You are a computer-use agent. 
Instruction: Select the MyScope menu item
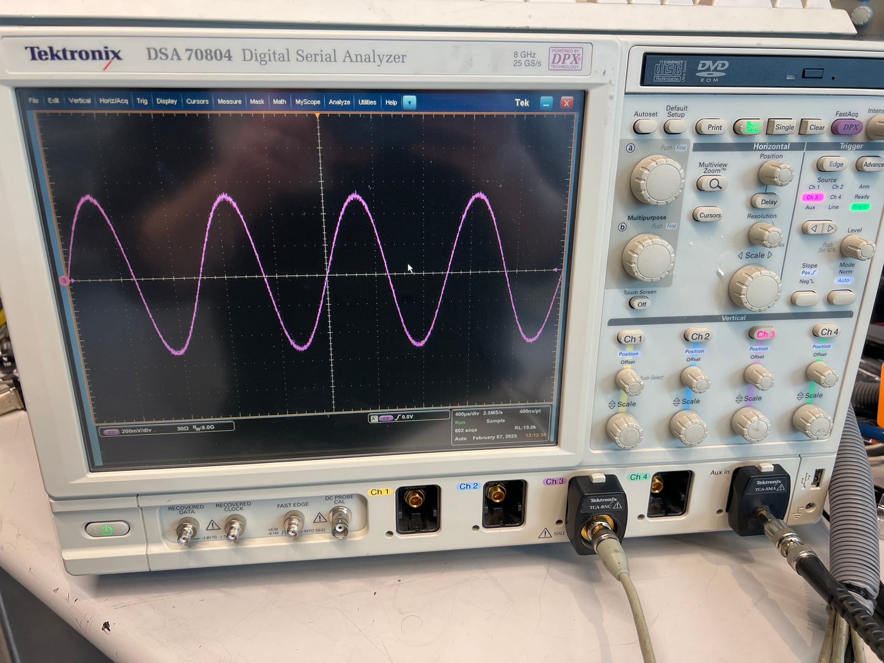point(308,102)
